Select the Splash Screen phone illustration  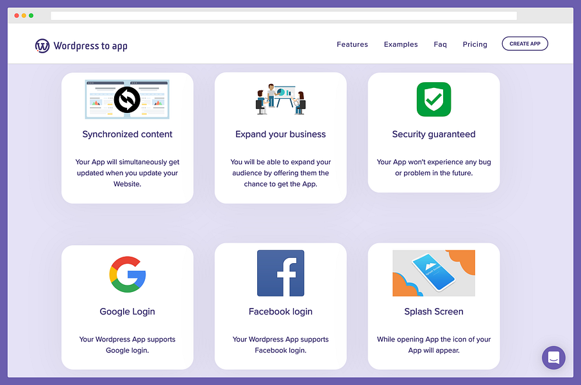pyautogui.click(x=434, y=273)
